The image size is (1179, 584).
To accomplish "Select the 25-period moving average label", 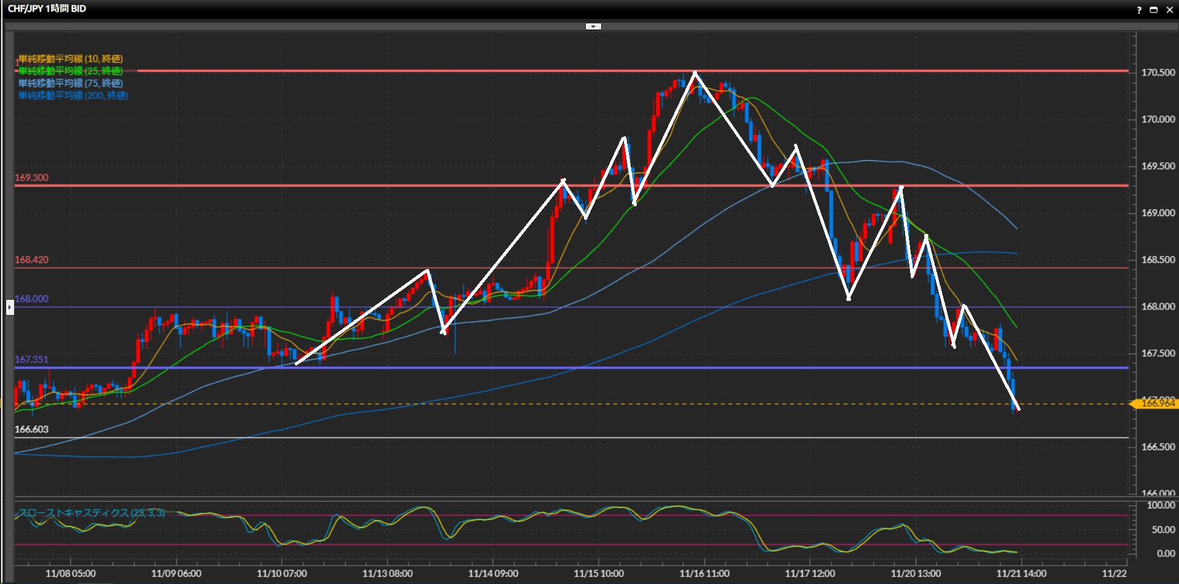I will (70, 71).
